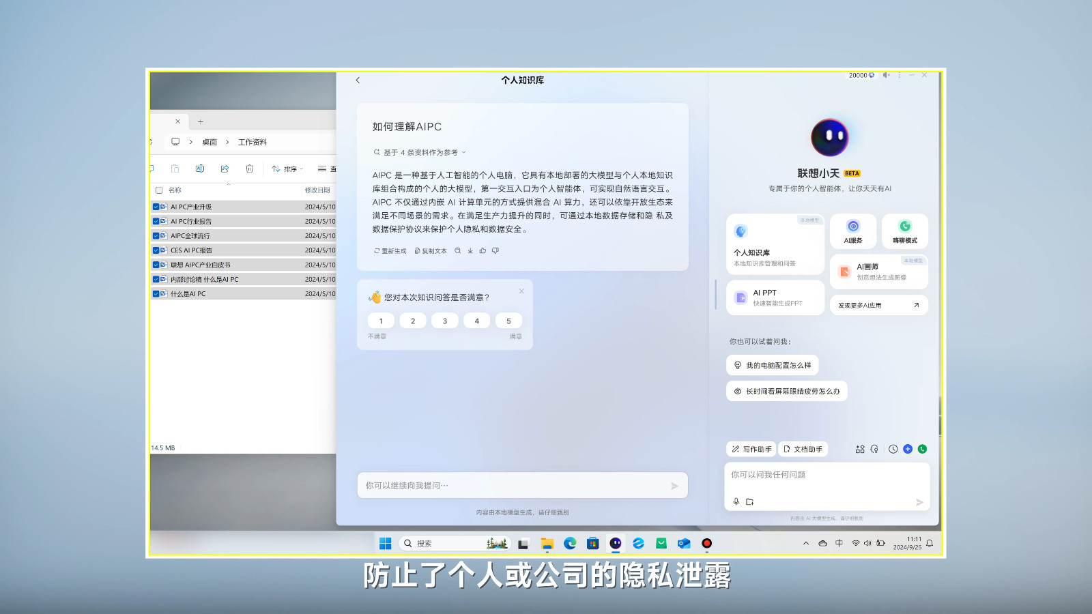This screenshot has width=1092, height=614.
Task: Click 工作资料 in the Explorer breadcrumb
Action: point(253,142)
